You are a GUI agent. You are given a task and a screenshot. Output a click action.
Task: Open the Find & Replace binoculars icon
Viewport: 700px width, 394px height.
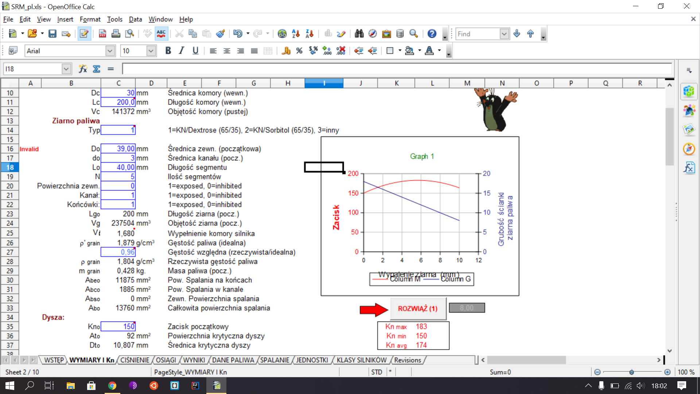tap(359, 34)
